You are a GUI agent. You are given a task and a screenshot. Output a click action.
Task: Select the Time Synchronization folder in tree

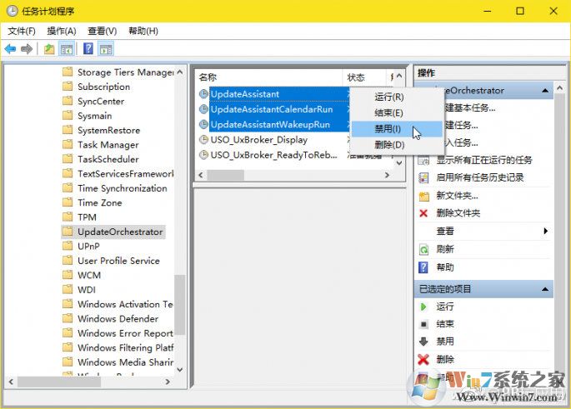(123, 188)
